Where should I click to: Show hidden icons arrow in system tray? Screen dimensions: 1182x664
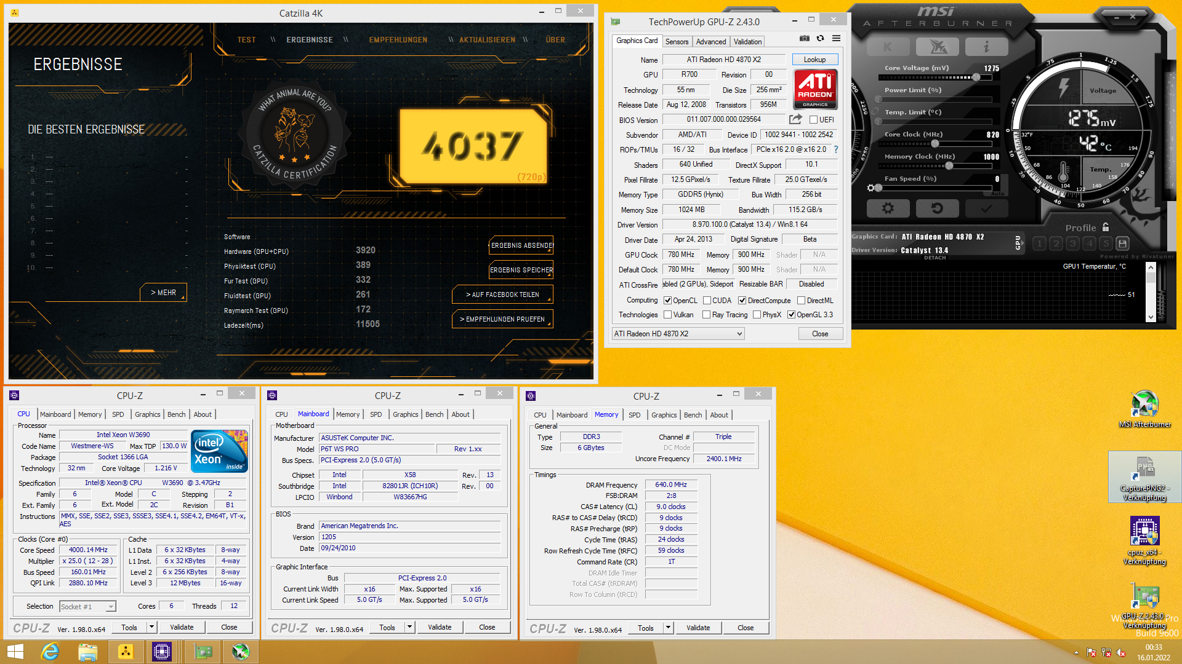1076,652
